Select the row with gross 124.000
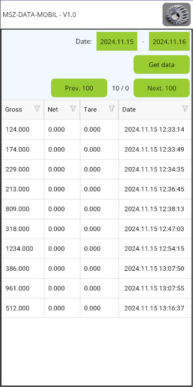The width and height of the screenshot is (193, 387). coord(96,130)
